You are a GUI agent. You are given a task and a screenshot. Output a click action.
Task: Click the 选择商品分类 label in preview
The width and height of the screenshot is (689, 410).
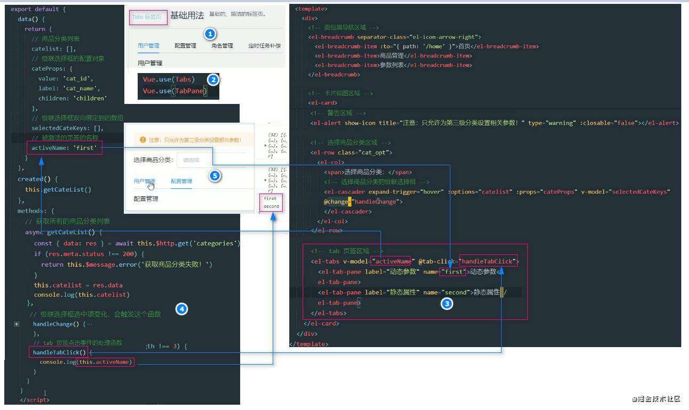click(x=153, y=160)
